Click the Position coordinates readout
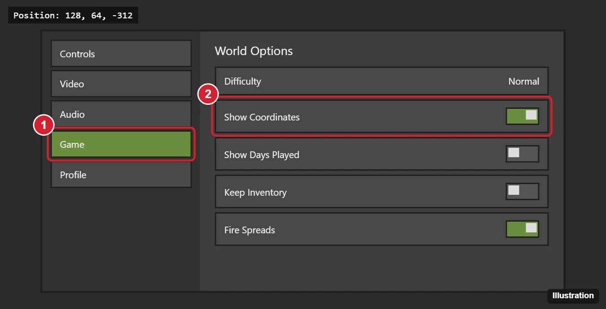Screen dimensions: 606x309 73,16
